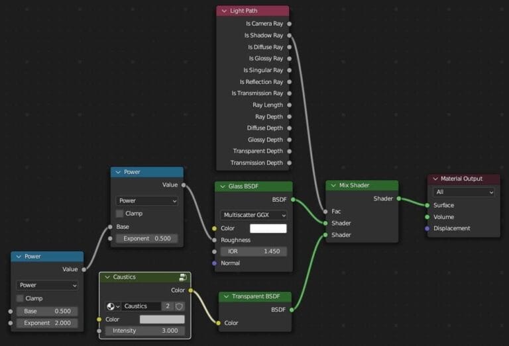Click the Is Glossy Ray output socket

tap(289, 59)
